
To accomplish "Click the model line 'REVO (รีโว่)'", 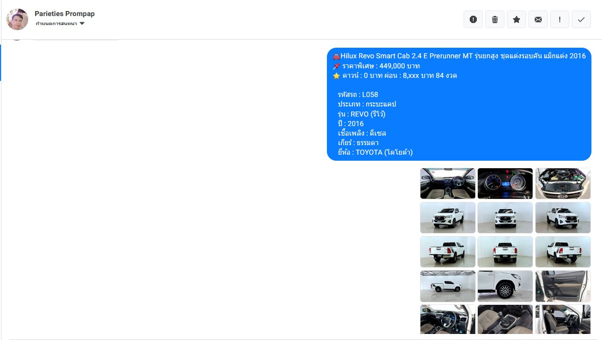I will click(361, 114).
